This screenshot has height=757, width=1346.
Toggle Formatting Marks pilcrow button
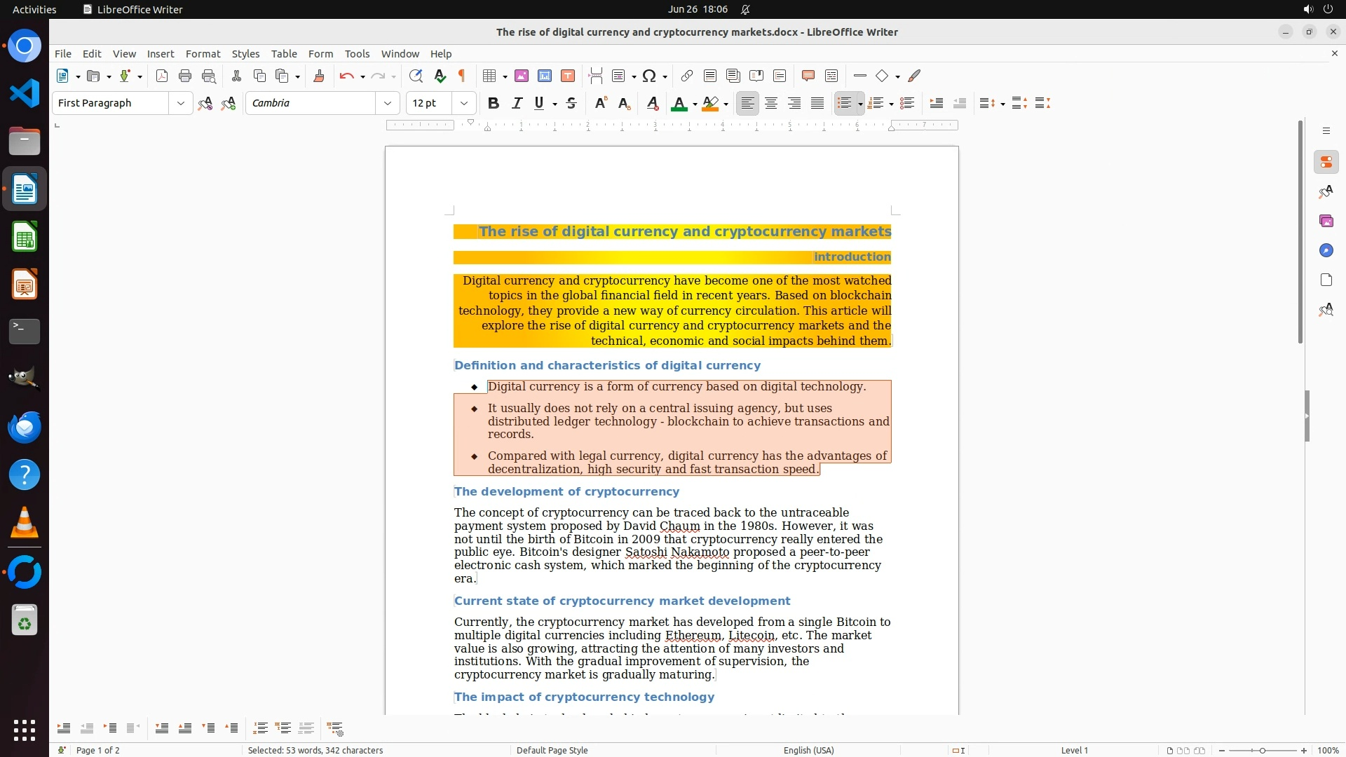pos(462,76)
